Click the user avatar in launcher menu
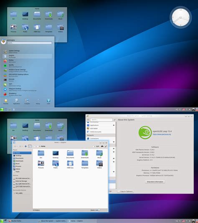 click(3, 42)
